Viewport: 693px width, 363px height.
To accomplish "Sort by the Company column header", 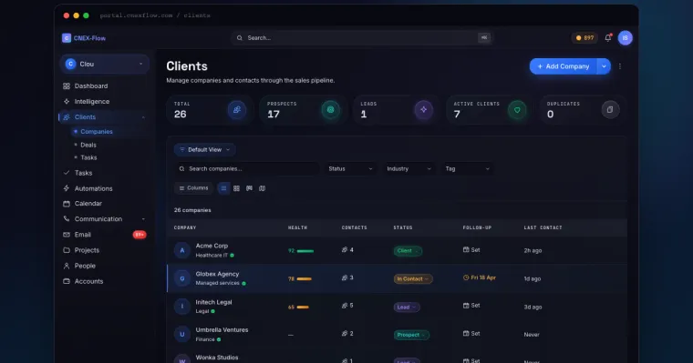I will click(x=185, y=227).
